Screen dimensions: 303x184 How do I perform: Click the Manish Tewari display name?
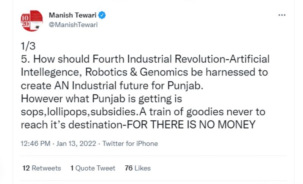[x=73, y=16]
